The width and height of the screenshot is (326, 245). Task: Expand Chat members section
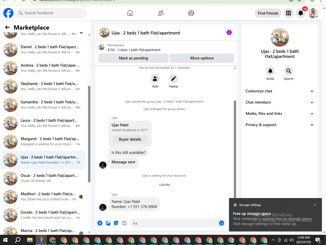(x=280, y=102)
